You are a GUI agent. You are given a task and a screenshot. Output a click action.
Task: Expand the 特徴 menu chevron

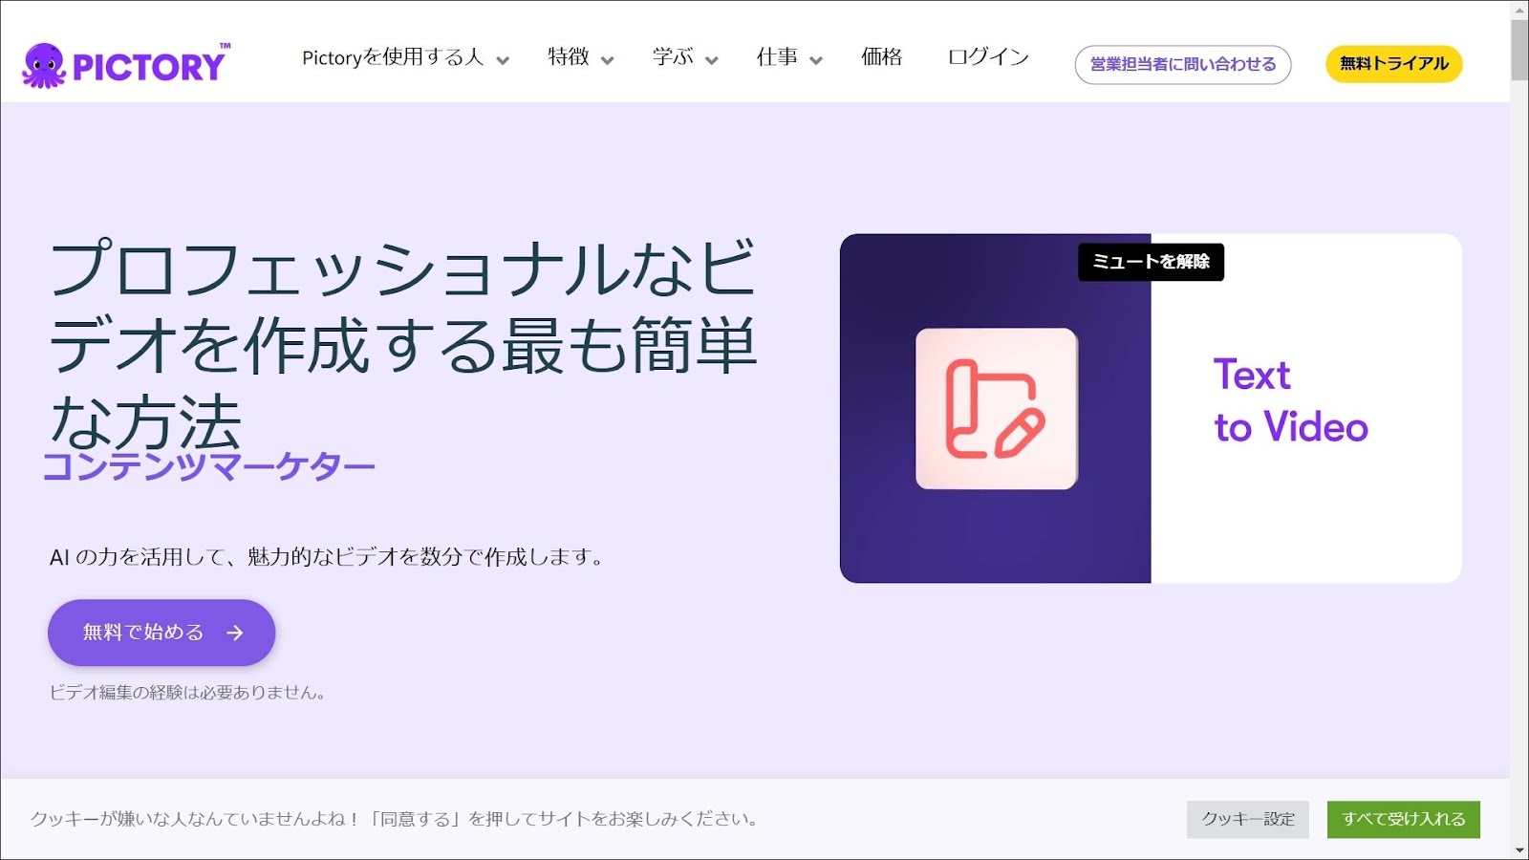click(x=607, y=60)
